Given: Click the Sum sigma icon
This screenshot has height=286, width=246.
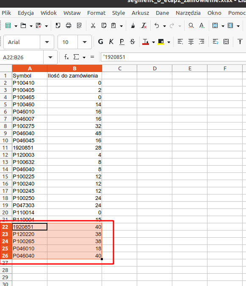Looking at the screenshot, I should (x=76, y=57).
